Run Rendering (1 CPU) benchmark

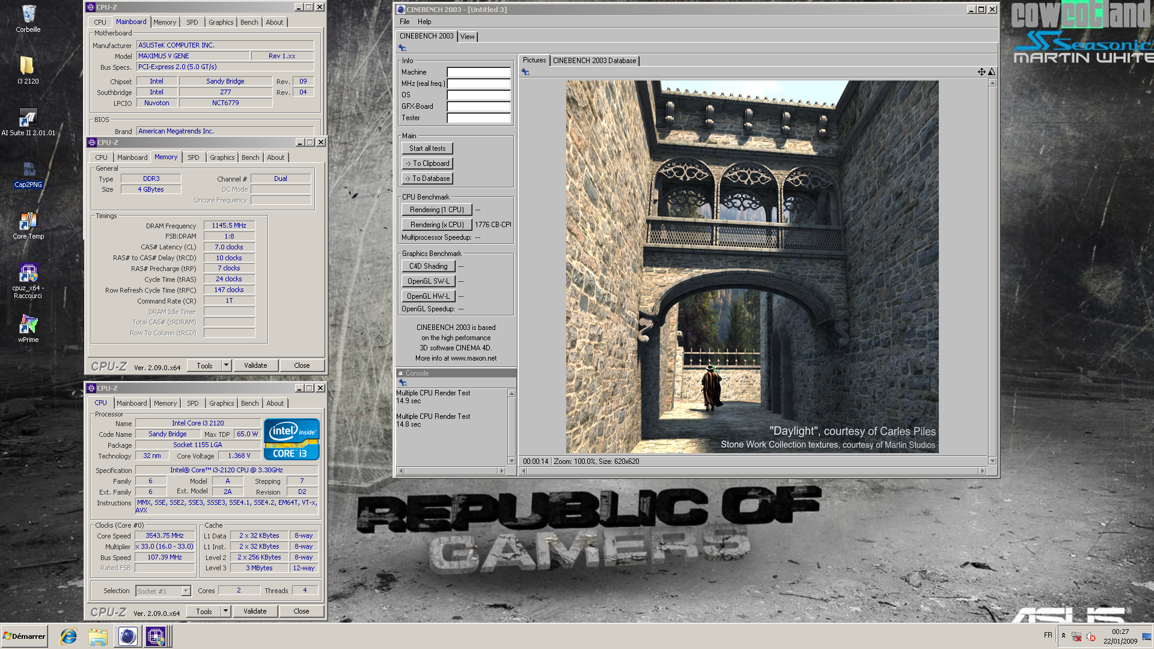tap(437, 210)
